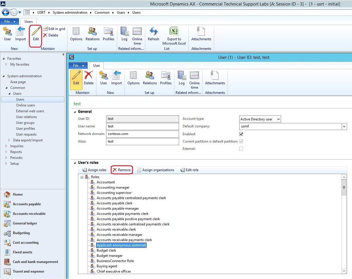The width and height of the screenshot is (352, 279).
Task: Open the Account type dropdown
Action: [x=278, y=119]
